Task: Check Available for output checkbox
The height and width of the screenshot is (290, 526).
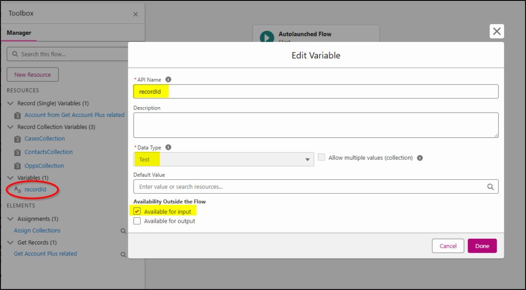Action: pos(137,221)
